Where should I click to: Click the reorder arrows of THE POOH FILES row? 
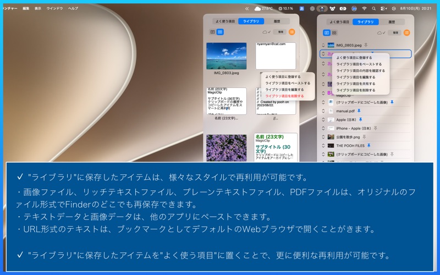[323, 146]
